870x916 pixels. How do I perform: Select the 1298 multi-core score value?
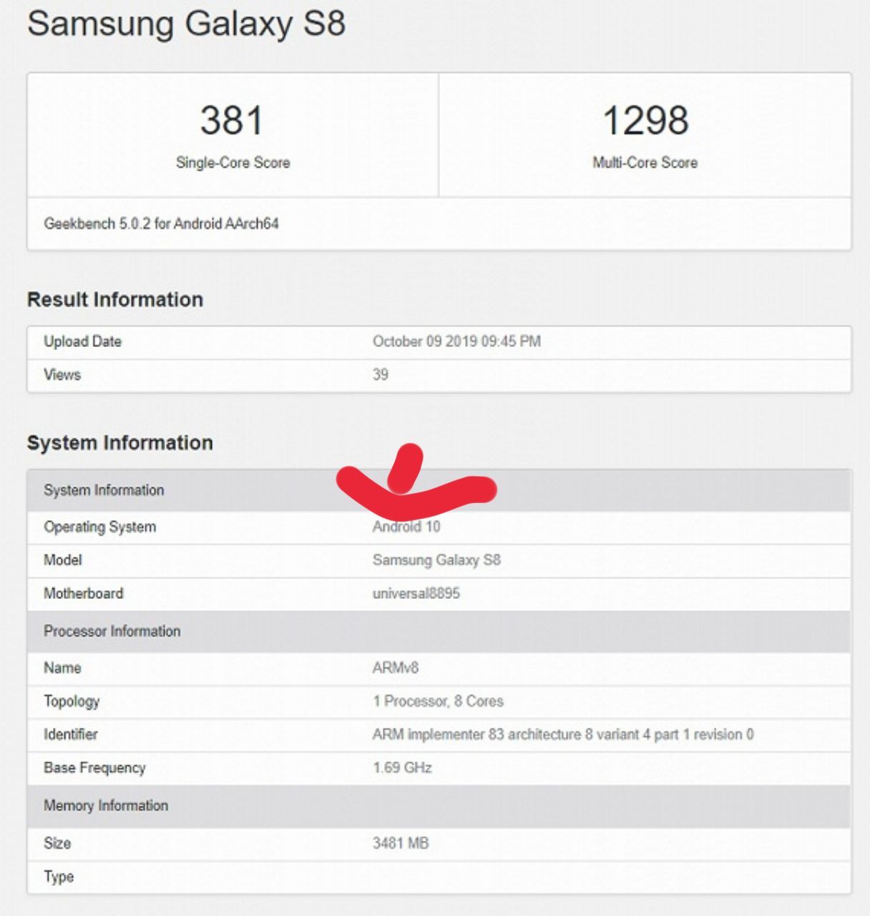click(x=645, y=120)
